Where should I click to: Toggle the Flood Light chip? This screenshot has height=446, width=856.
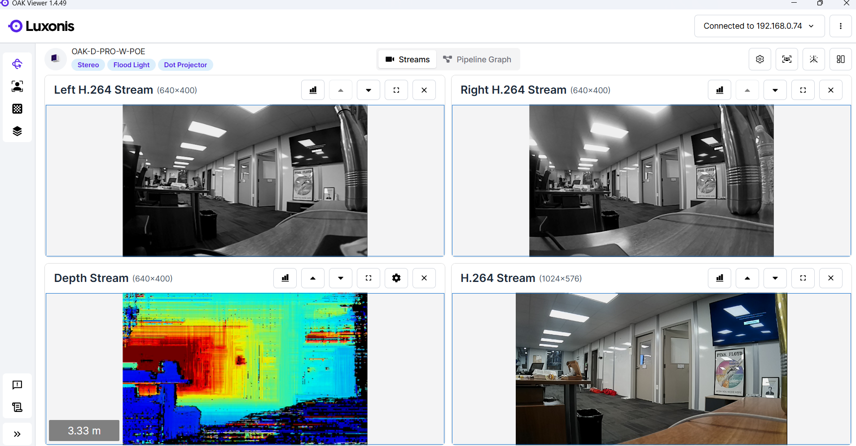tap(132, 65)
